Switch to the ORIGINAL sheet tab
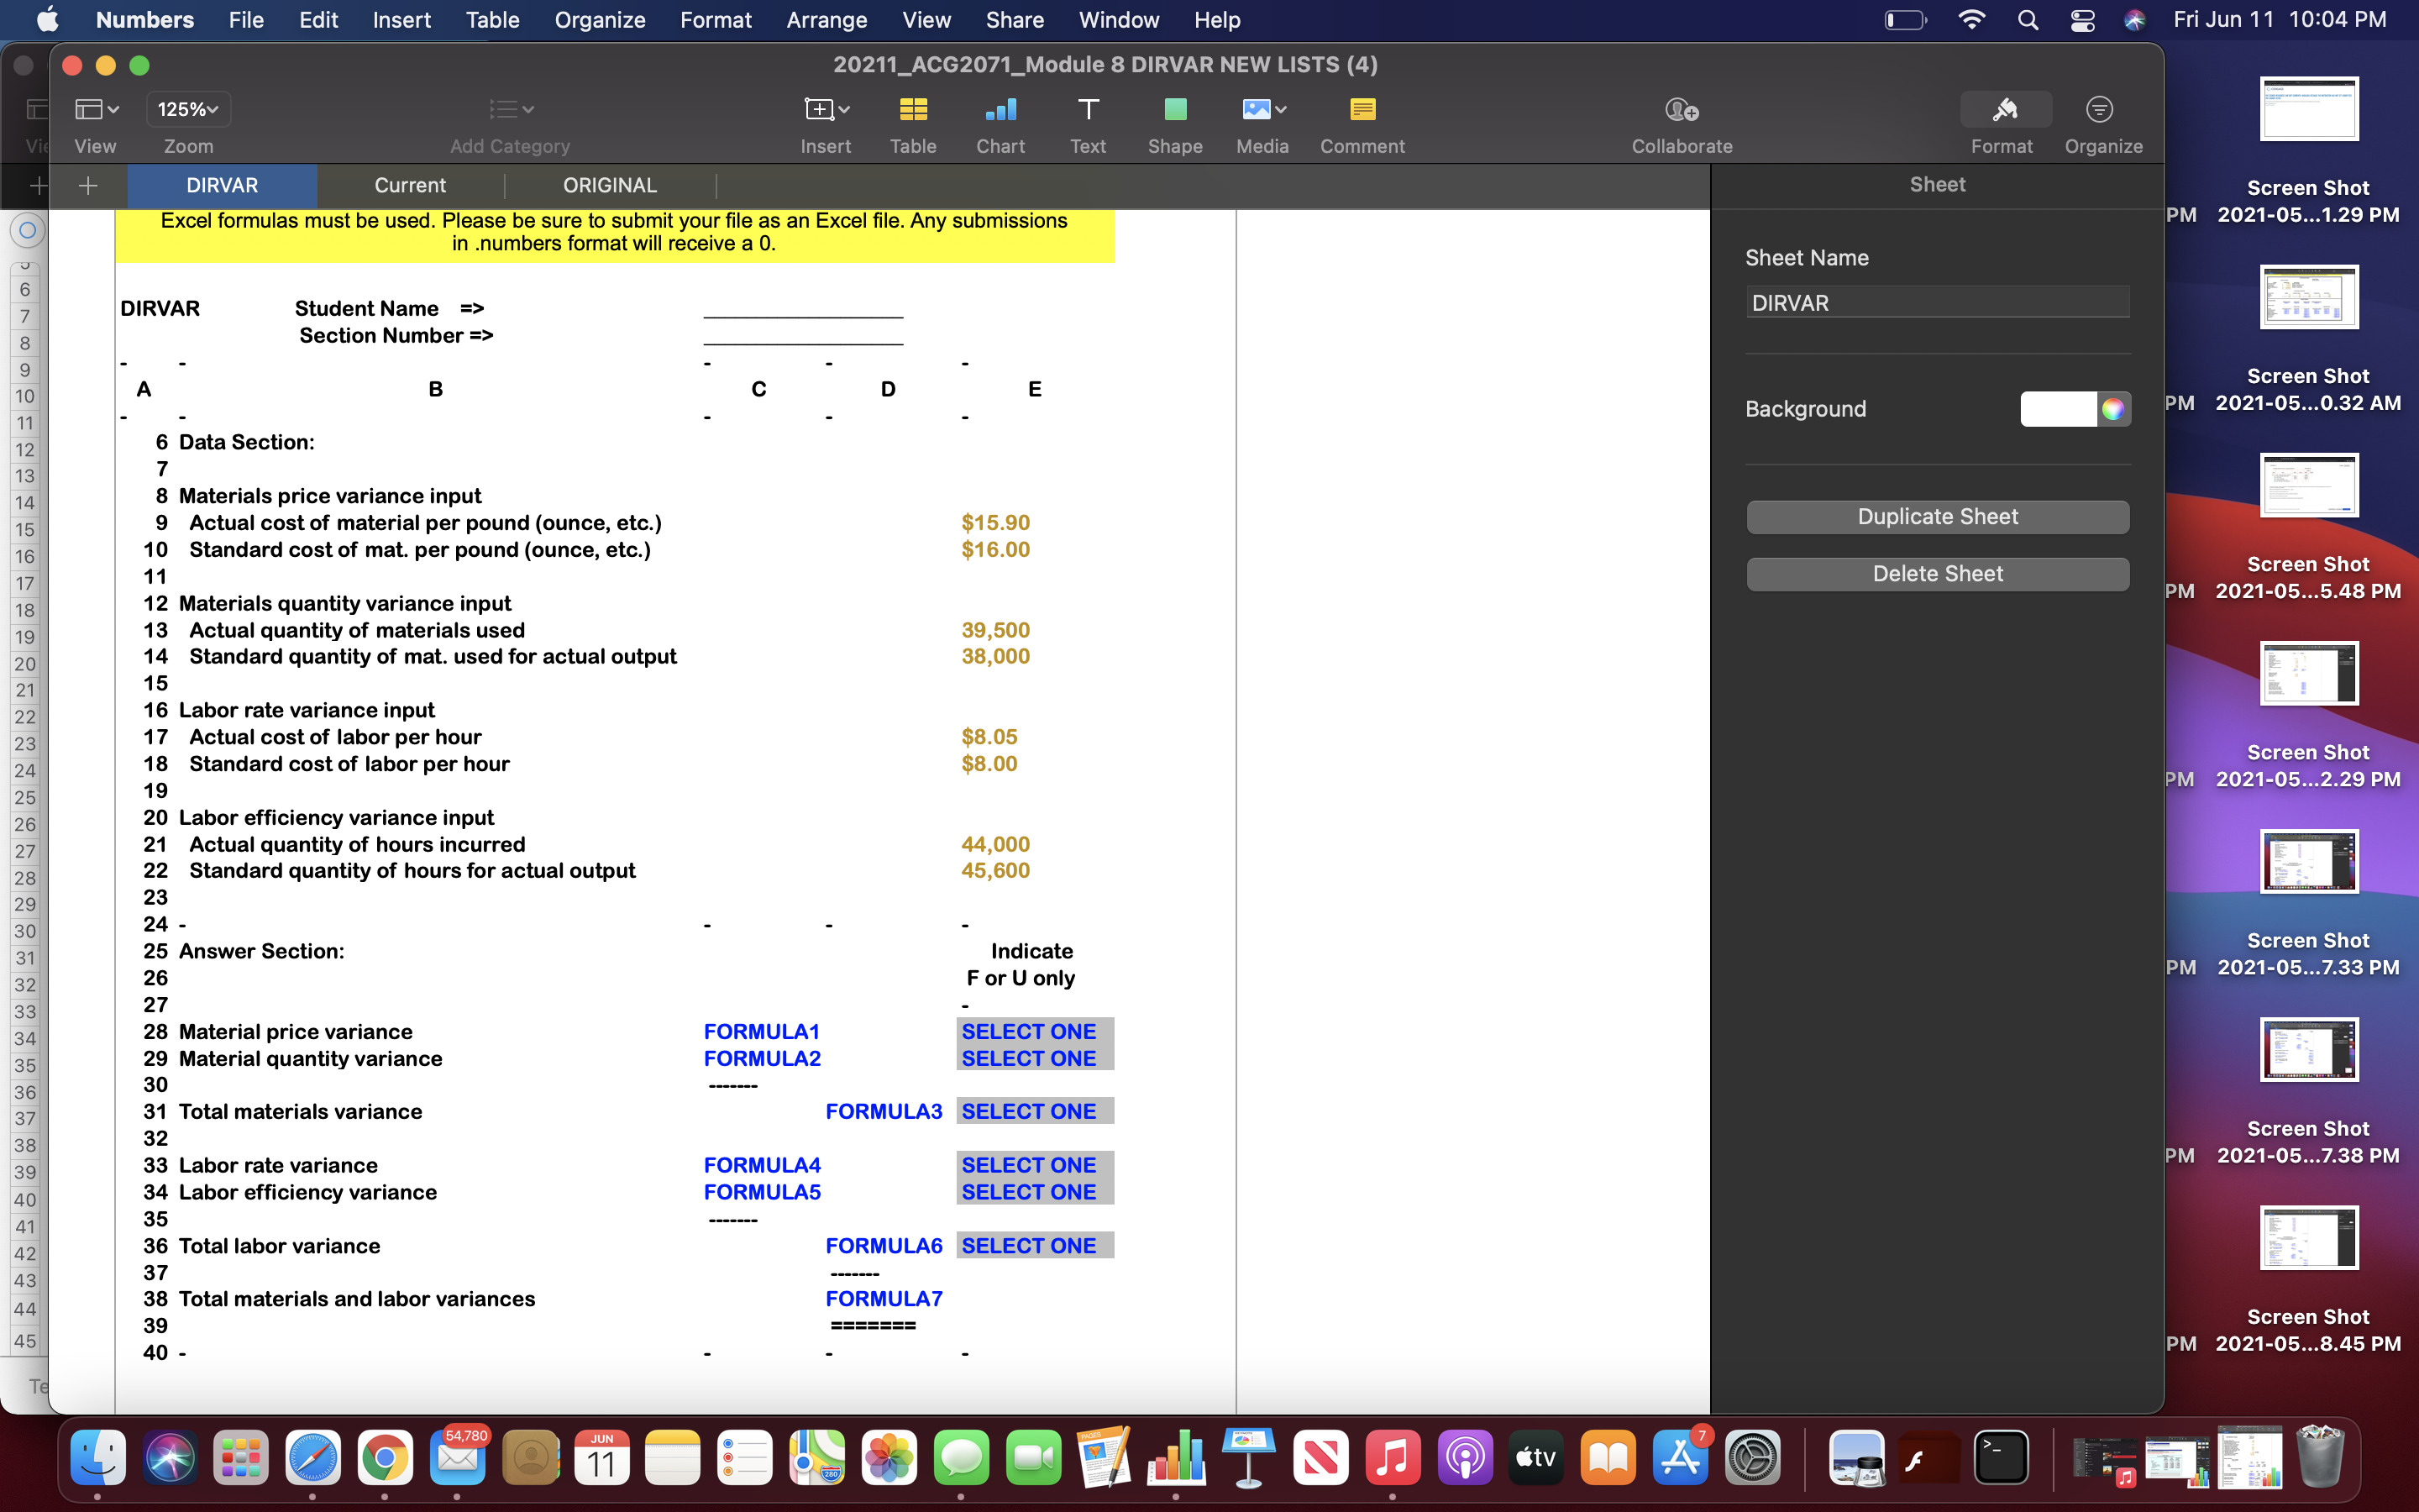This screenshot has width=2419, height=1512. click(610, 185)
